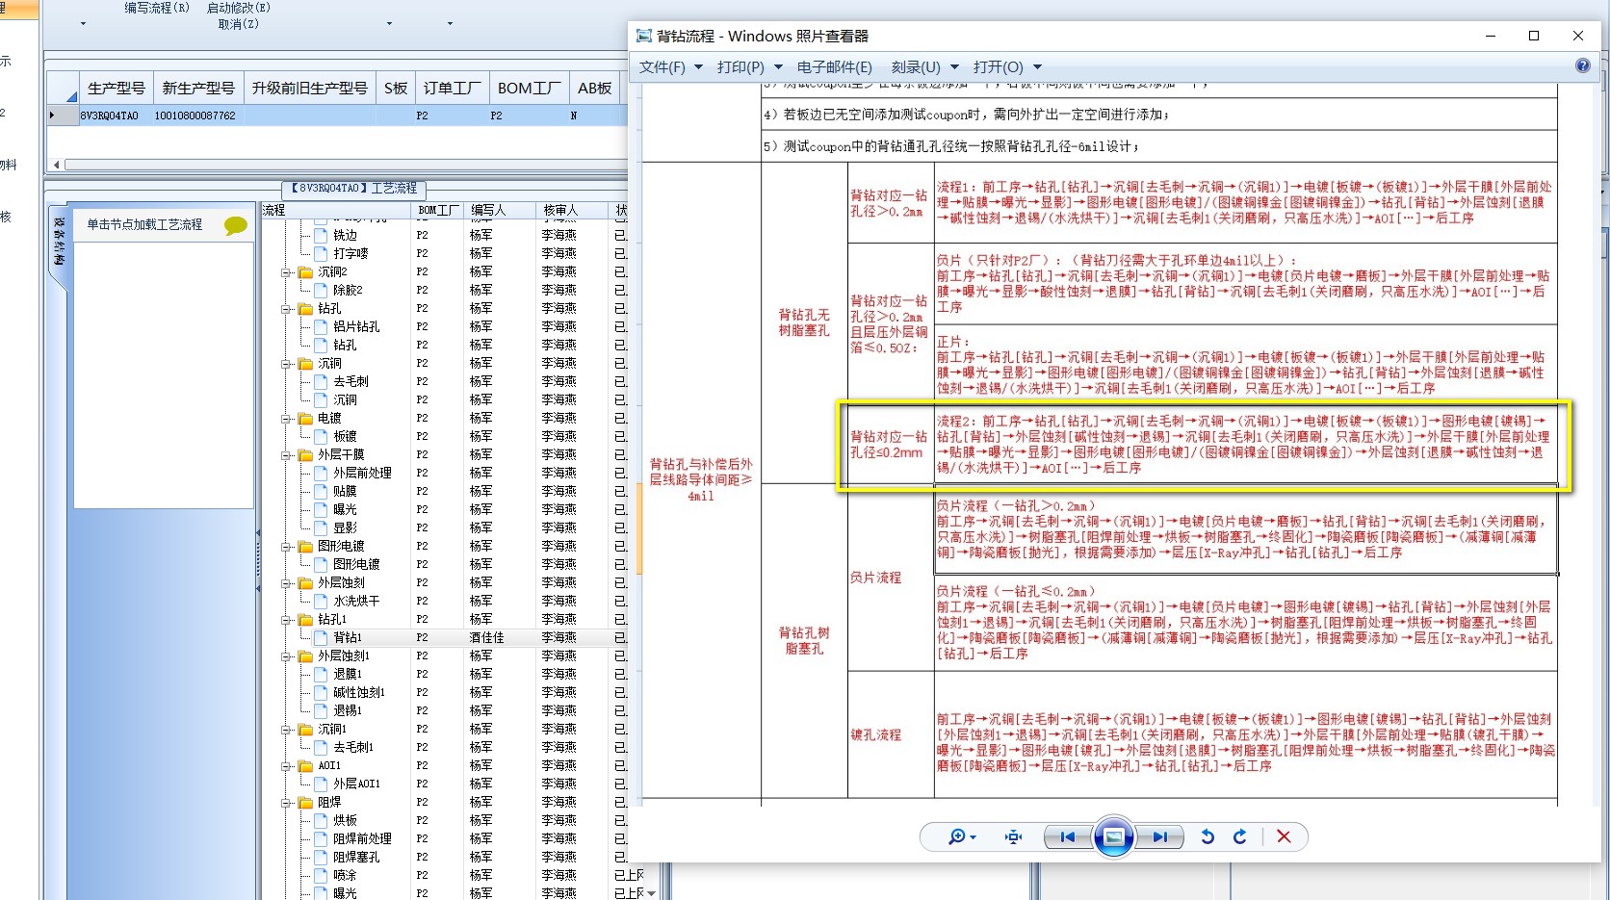Open photo viewer help question mark icon

coord(1583,65)
